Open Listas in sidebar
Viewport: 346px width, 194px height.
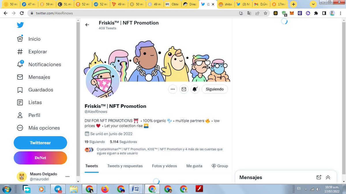point(29,102)
